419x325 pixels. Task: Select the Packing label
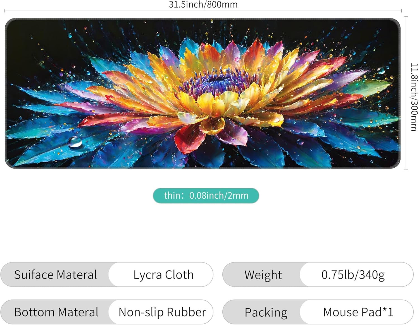(266, 312)
